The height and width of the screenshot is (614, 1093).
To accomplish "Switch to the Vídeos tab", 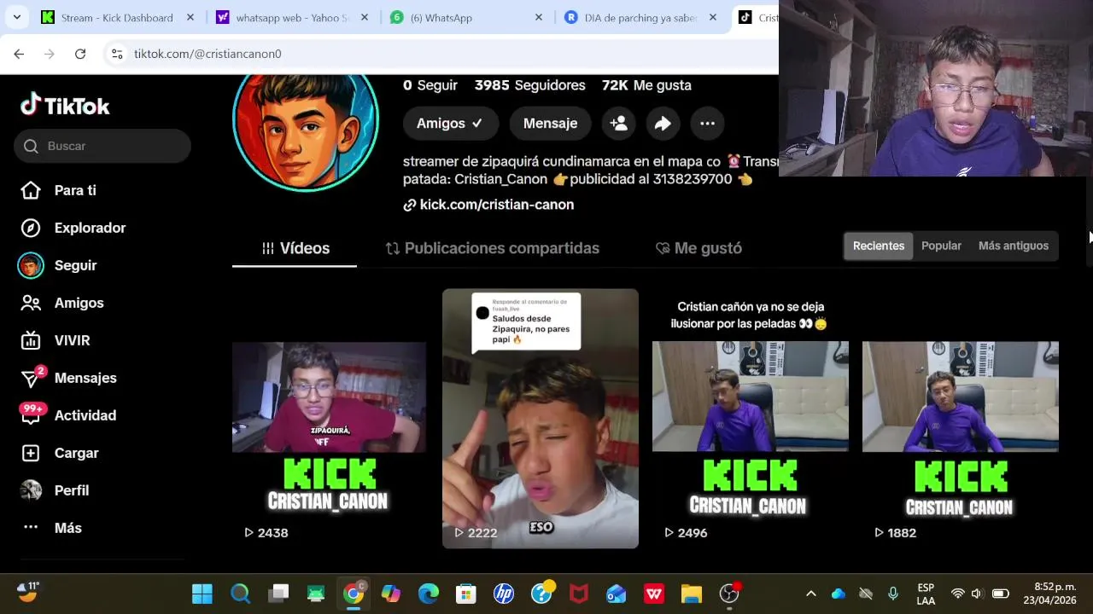I will click(x=295, y=248).
